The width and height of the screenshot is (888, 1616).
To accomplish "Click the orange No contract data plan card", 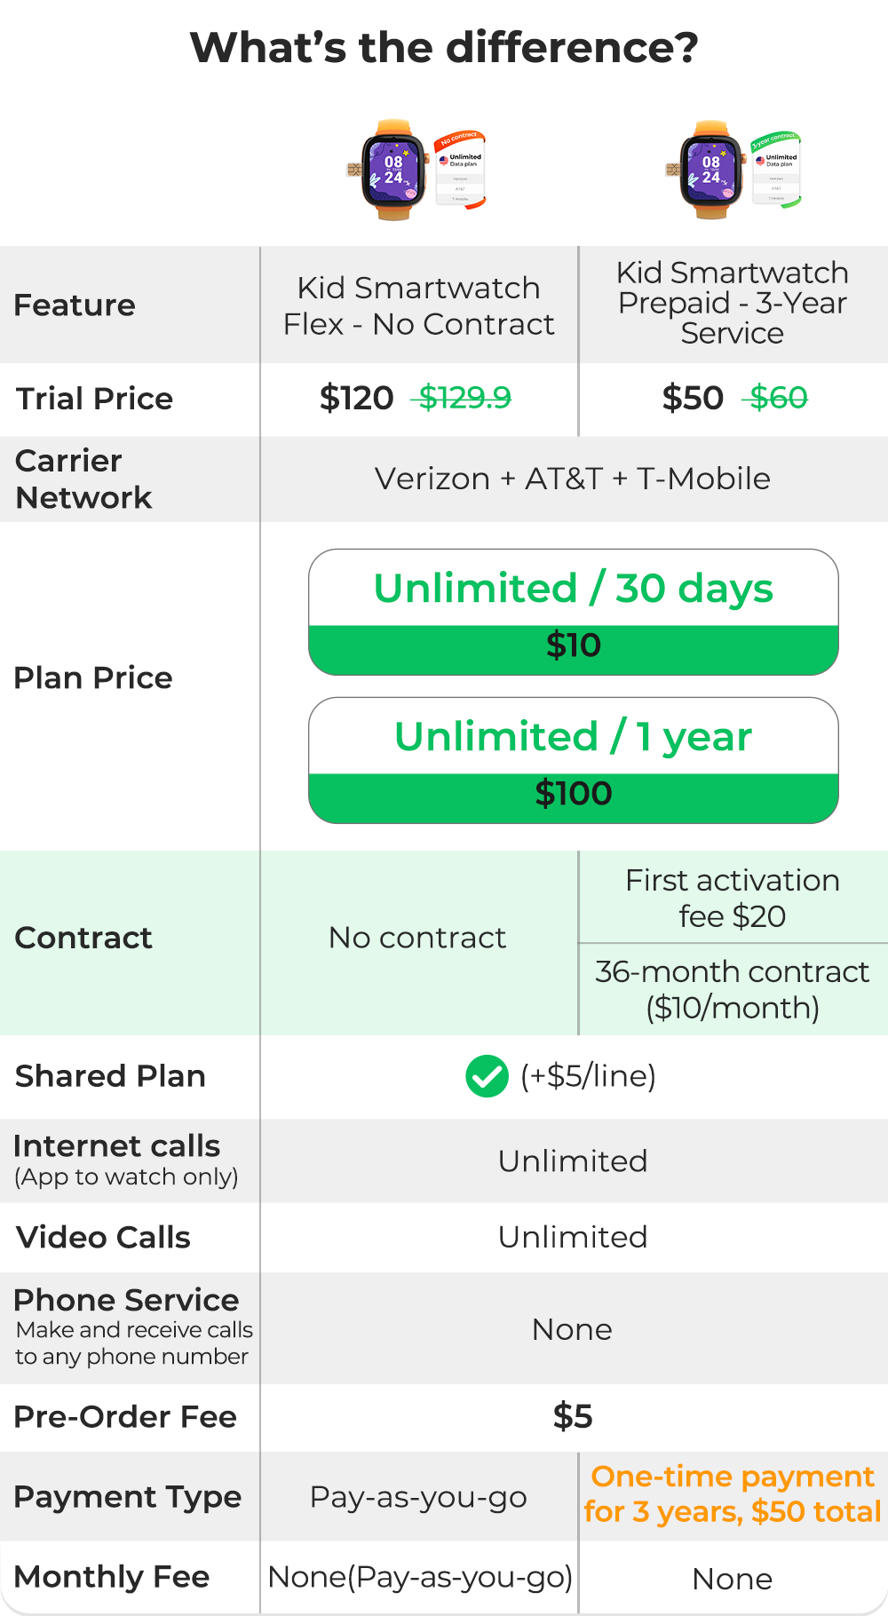I will tap(461, 170).
